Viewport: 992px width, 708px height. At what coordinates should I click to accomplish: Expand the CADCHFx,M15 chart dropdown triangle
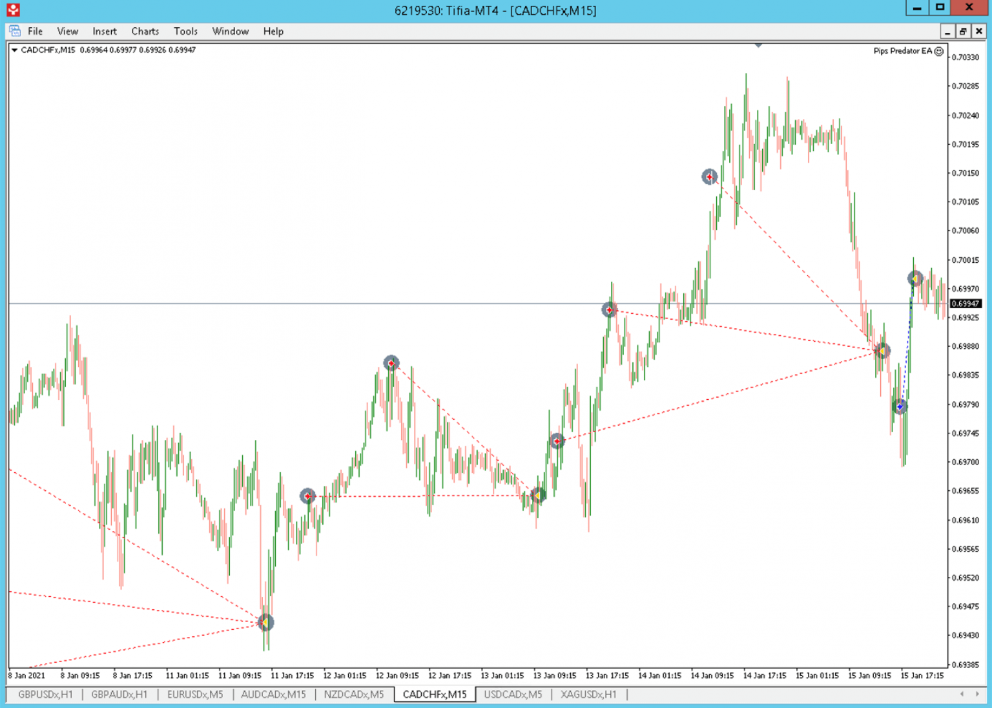pos(14,50)
